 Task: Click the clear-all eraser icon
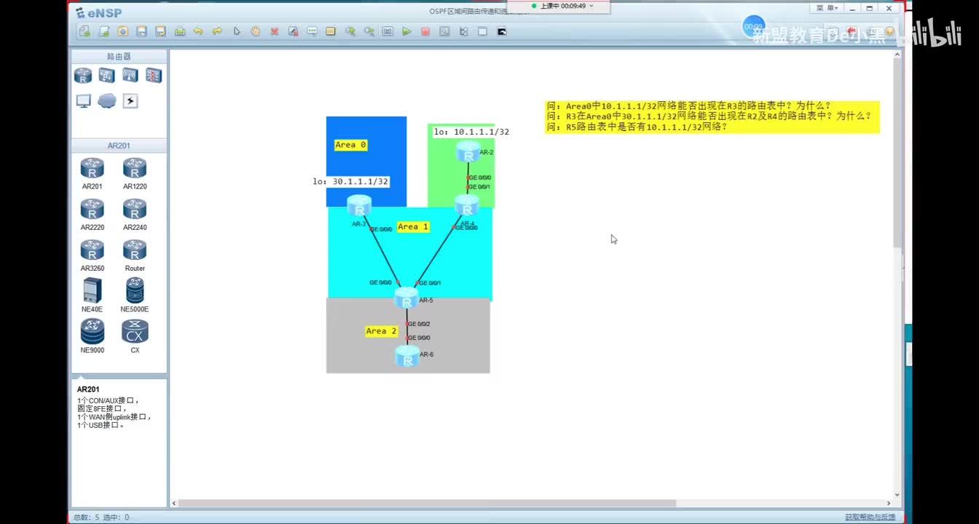coord(293,31)
